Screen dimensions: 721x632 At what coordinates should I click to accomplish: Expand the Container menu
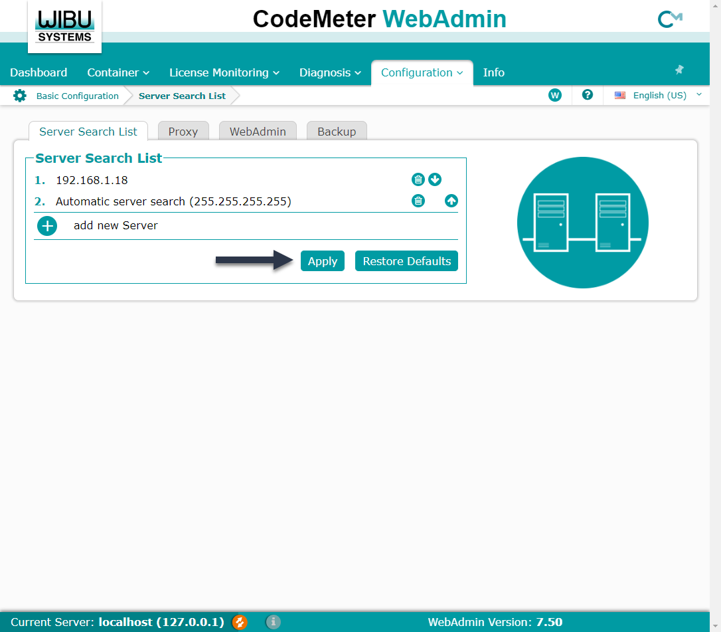click(118, 72)
